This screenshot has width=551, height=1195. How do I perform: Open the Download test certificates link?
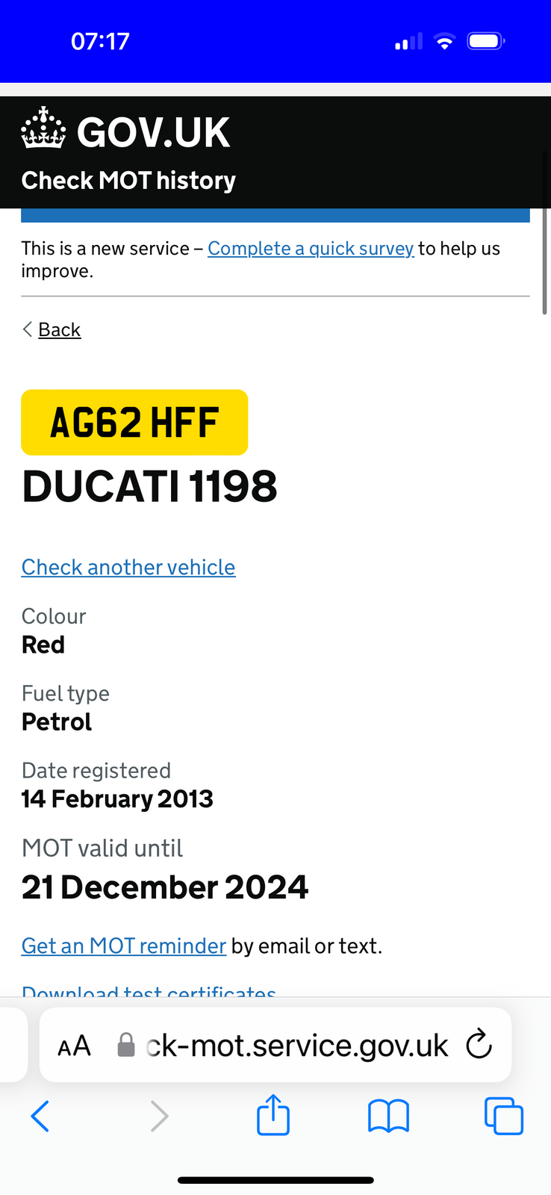pos(149,991)
